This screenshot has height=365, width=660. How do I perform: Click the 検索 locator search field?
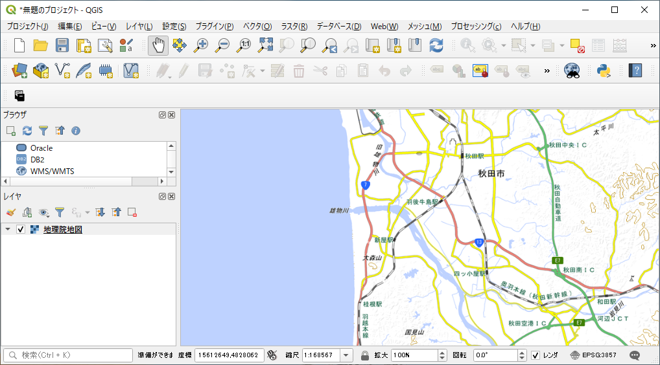(x=68, y=355)
